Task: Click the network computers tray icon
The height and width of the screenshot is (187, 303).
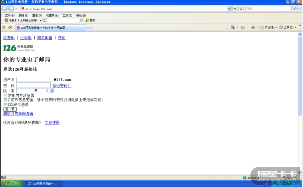Action: (276, 184)
